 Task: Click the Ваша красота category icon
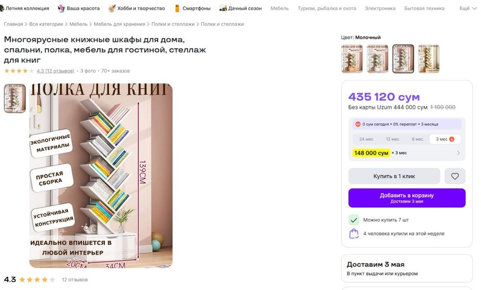[x=61, y=8]
